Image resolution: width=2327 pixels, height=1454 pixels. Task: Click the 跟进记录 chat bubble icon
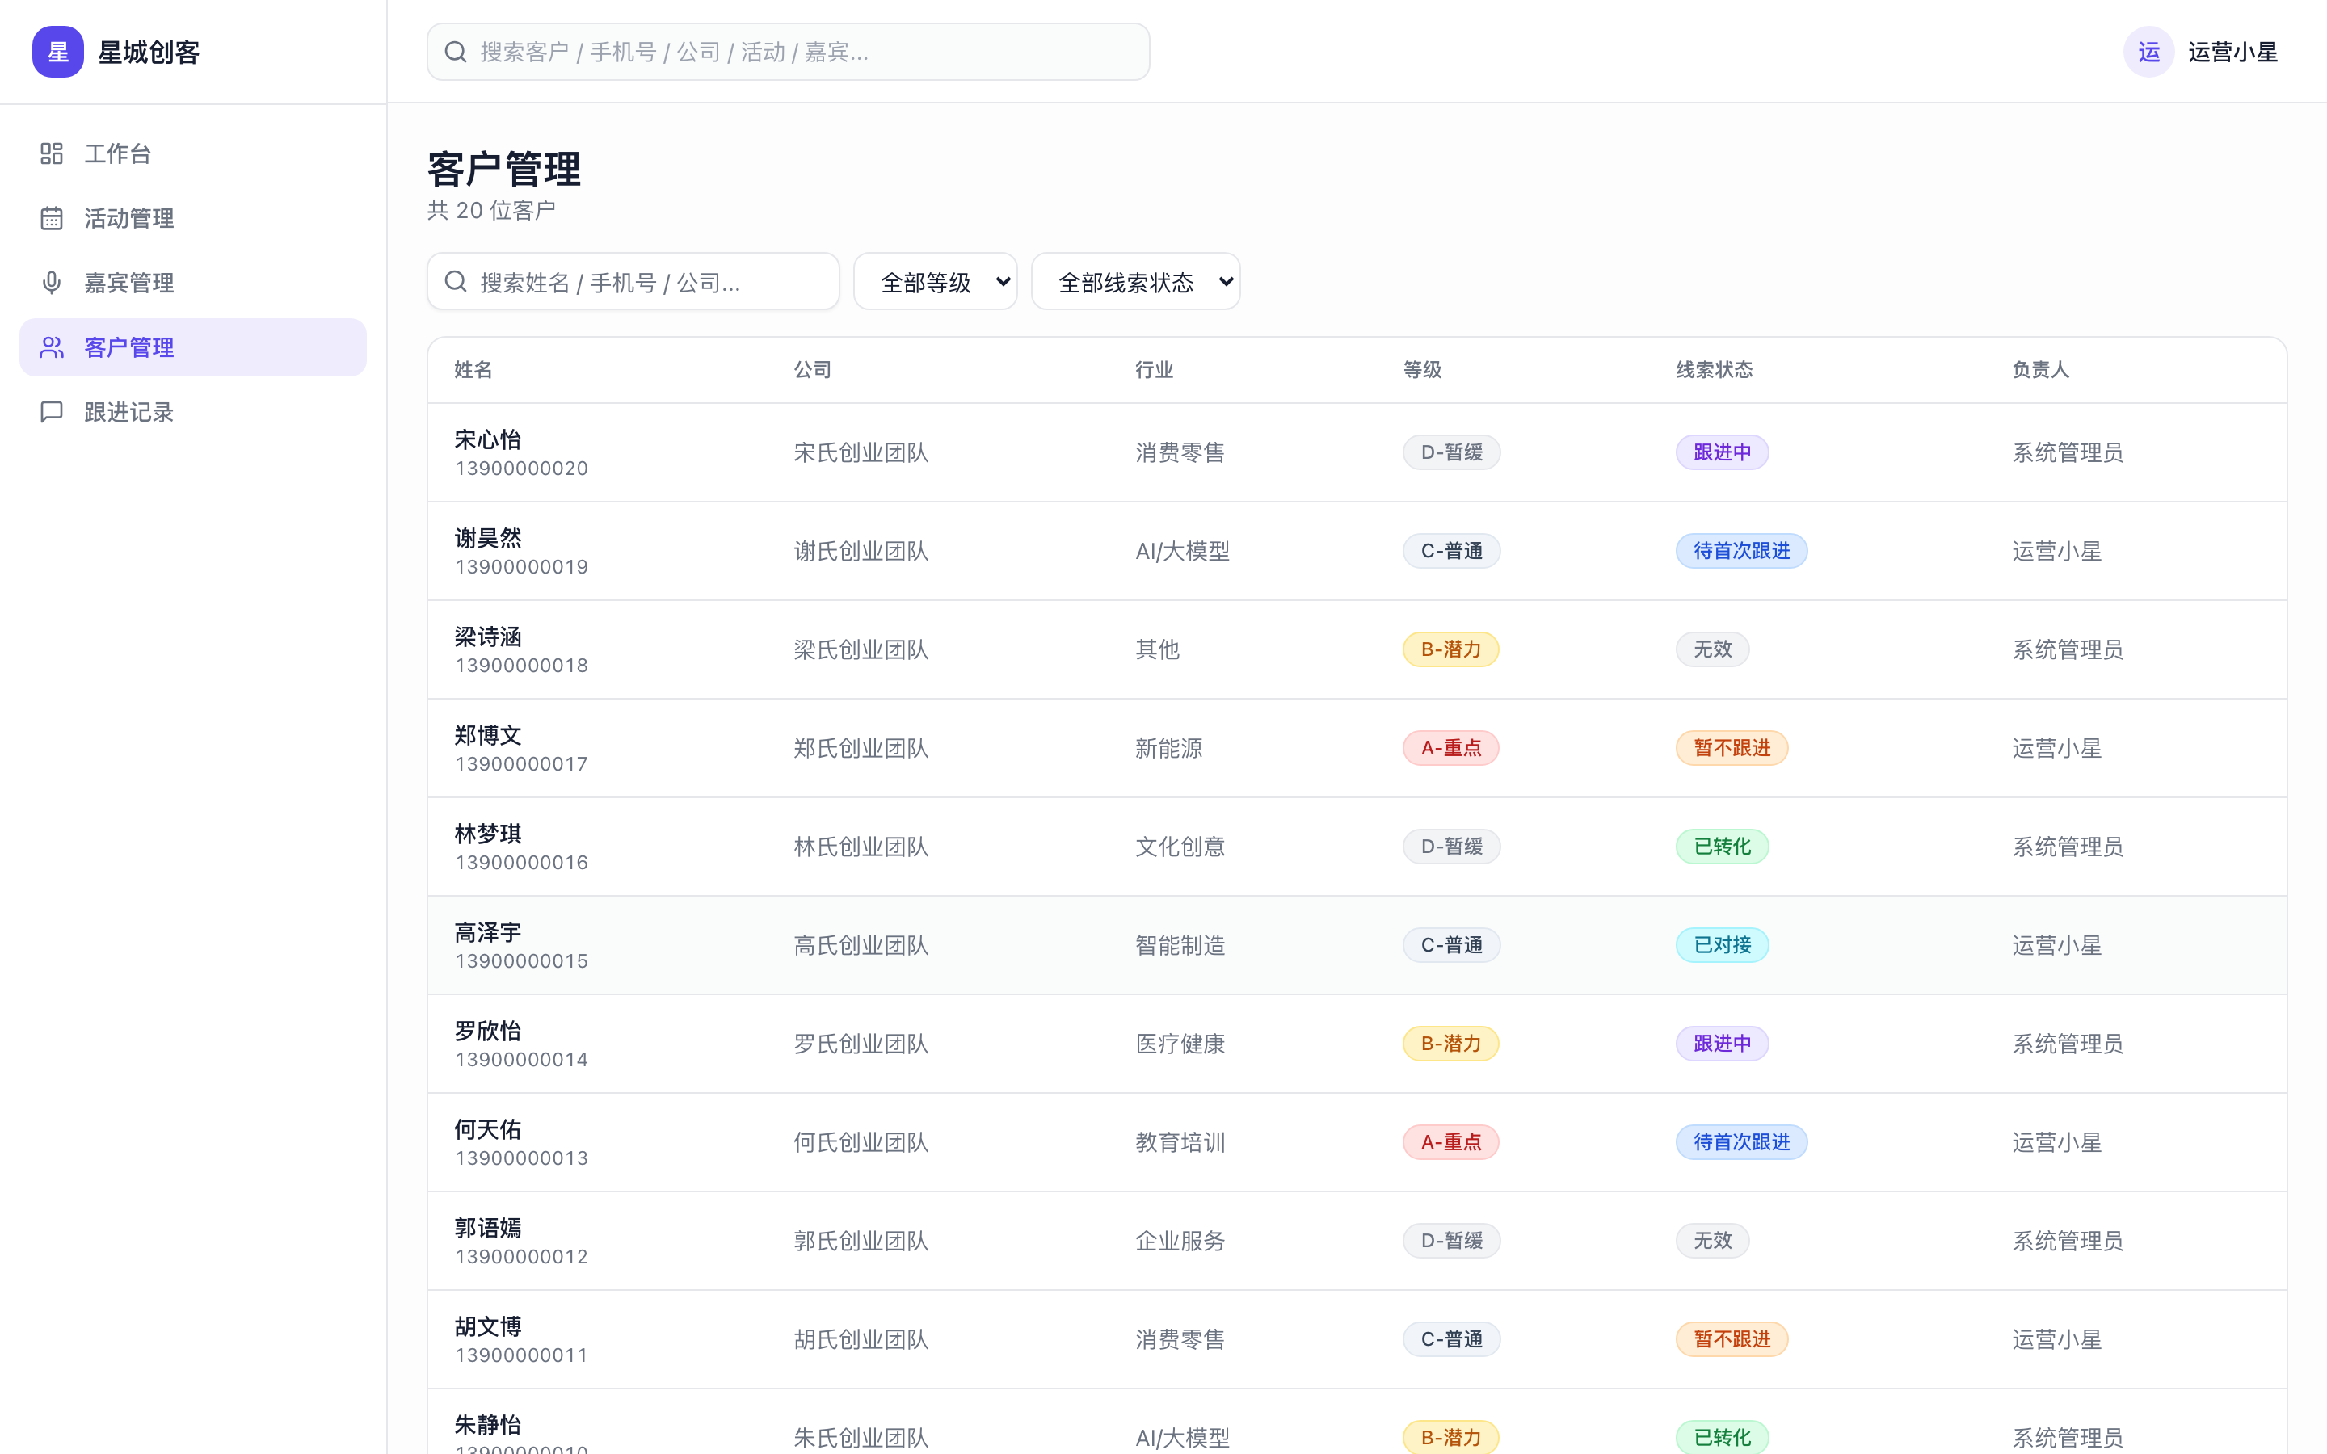point(52,412)
